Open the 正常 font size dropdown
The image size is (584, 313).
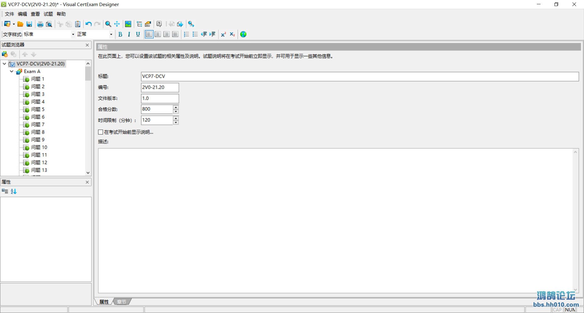point(111,34)
